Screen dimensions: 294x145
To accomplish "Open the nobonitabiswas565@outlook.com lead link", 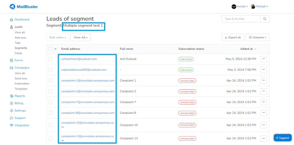I will [x=84, y=70].
